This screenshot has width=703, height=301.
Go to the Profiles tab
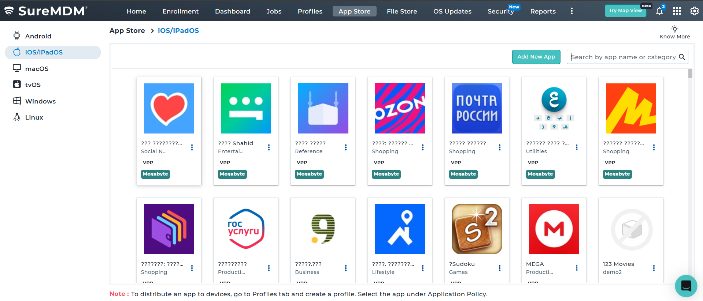click(x=310, y=11)
